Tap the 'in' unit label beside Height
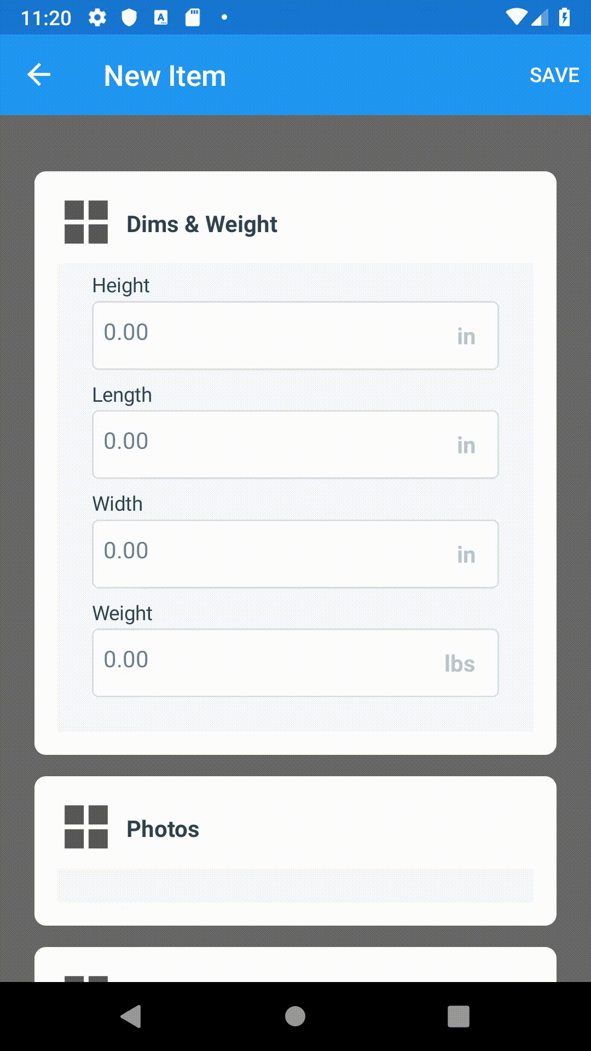This screenshot has width=591, height=1051. (466, 336)
